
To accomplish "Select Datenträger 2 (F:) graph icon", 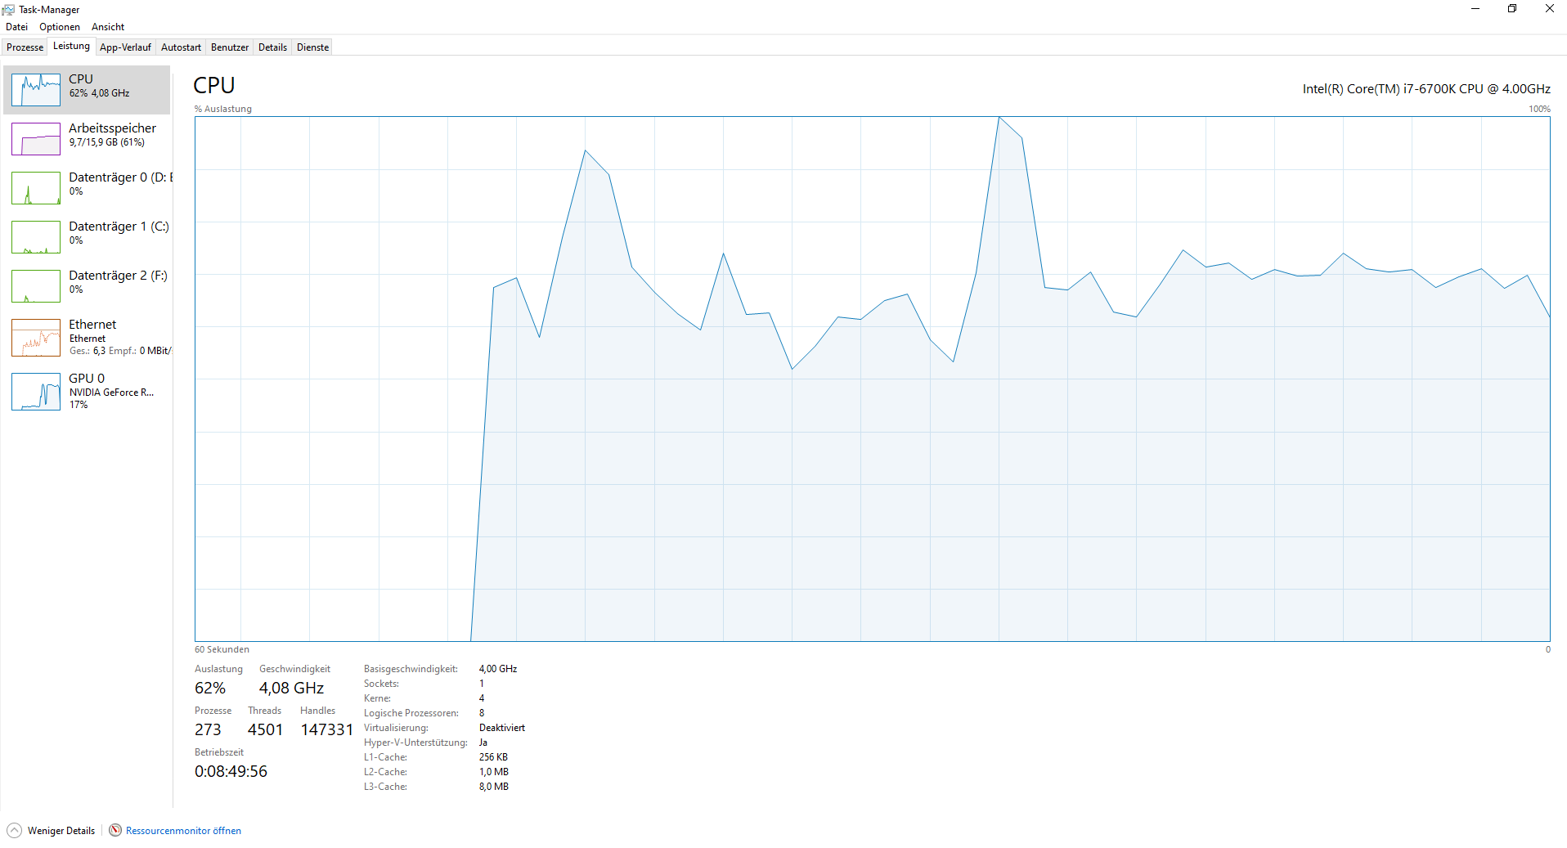I will [36, 286].
